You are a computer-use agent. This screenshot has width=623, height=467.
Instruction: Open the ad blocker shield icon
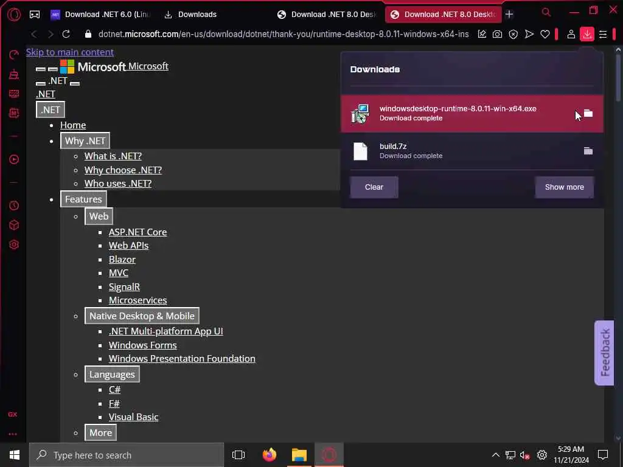click(x=513, y=34)
